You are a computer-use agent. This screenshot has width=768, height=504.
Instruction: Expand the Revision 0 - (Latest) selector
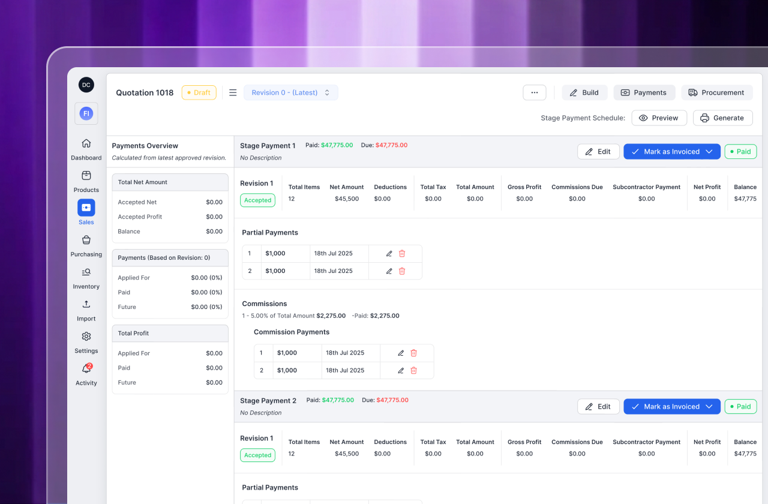[291, 93]
